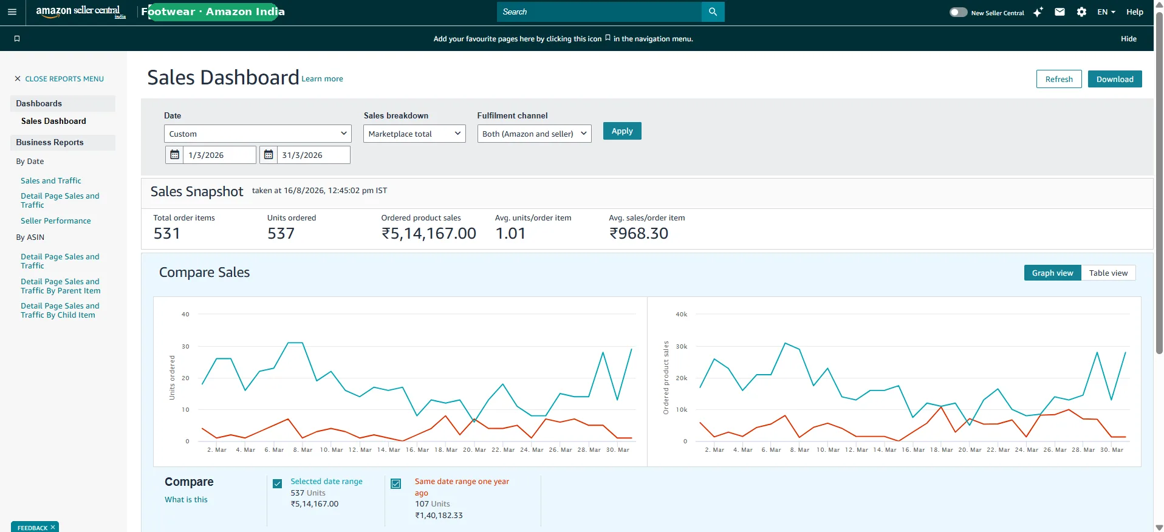Expand the Sales breakdown dropdown
The height and width of the screenshot is (532, 1164).
(x=414, y=134)
